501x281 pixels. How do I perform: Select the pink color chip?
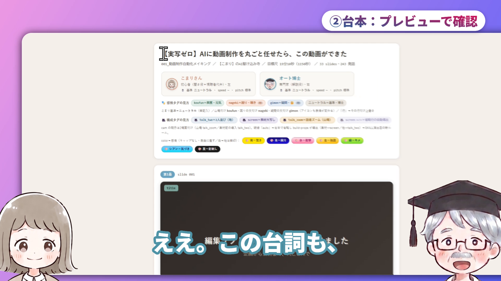tap(303, 140)
